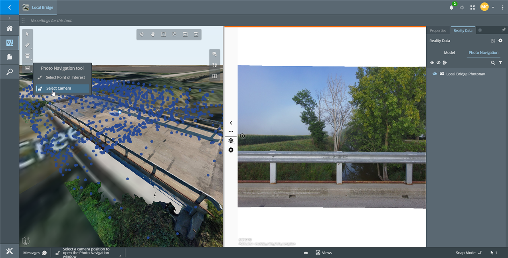508x258 pixels.
Task: Click the 'No settings for this tool.' text
Action: [51, 21]
